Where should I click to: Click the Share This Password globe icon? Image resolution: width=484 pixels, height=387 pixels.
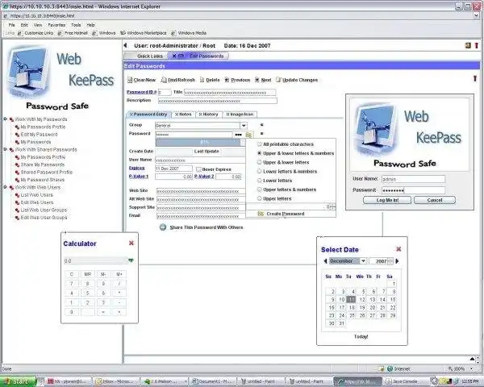163,227
